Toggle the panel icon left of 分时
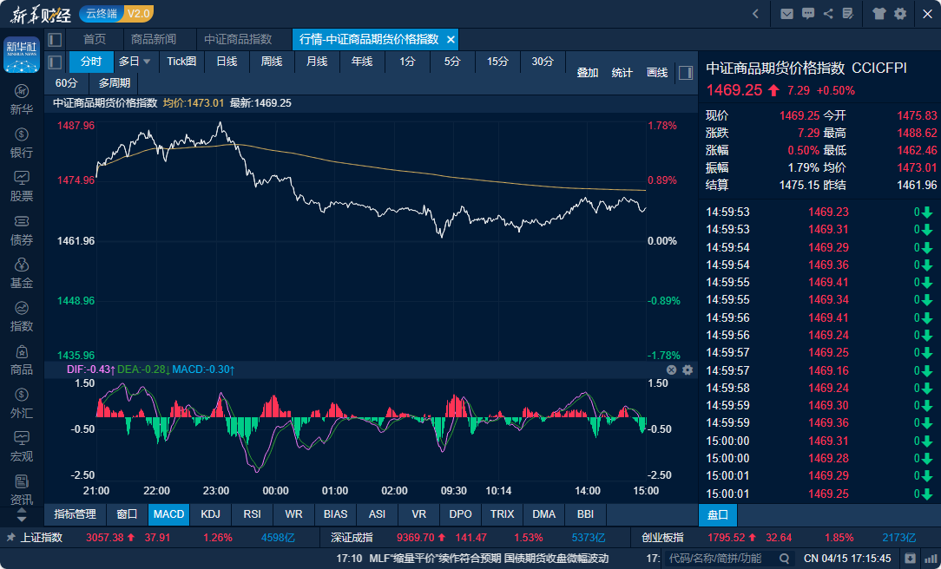Screen dimensions: 941x569 pos(55,62)
